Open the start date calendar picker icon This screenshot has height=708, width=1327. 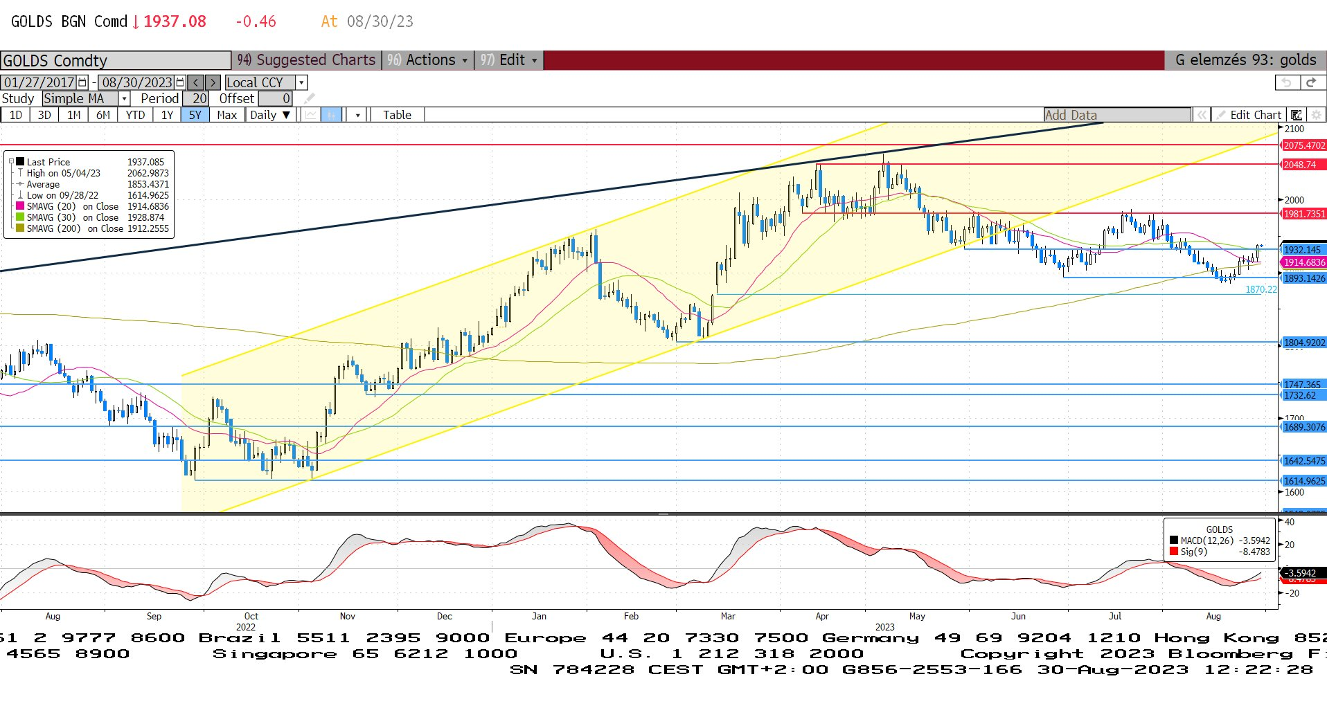point(82,82)
